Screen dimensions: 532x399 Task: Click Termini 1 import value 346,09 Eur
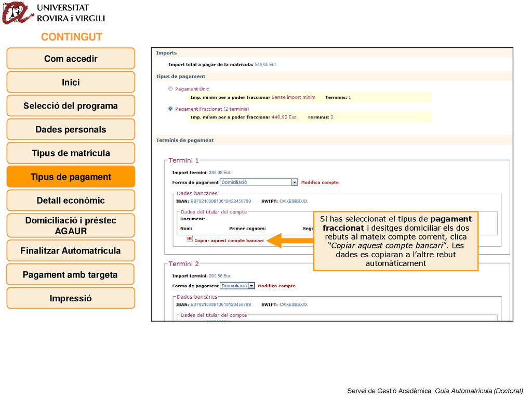tap(220, 172)
